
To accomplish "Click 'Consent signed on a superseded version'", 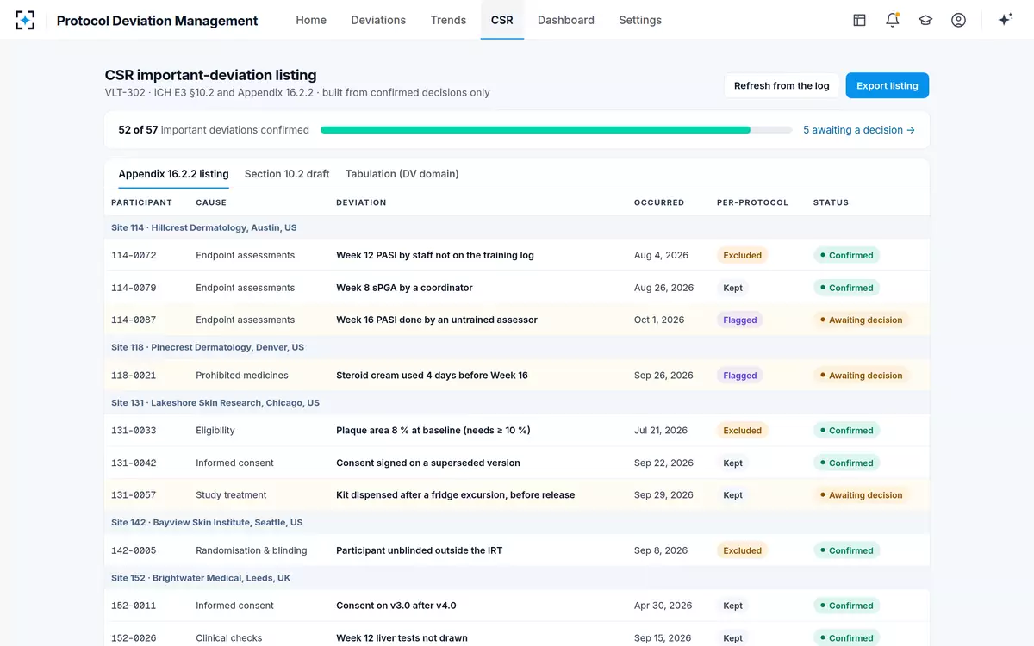I will point(428,463).
